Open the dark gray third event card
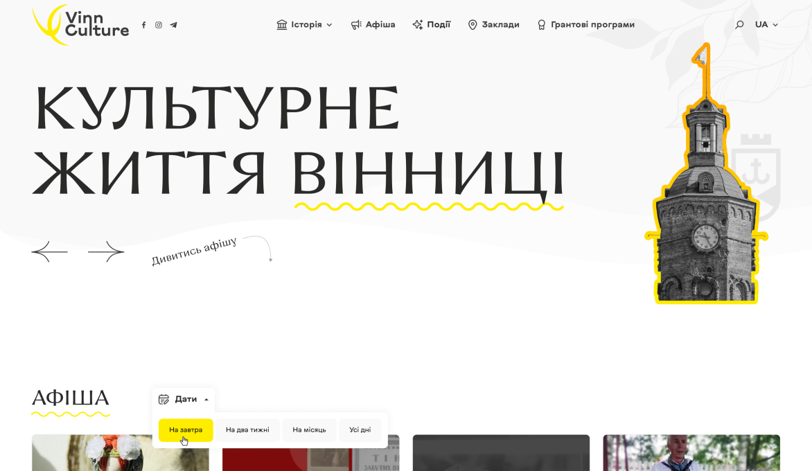This screenshot has height=471, width=812. pyautogui.click(x=501, y=453)
